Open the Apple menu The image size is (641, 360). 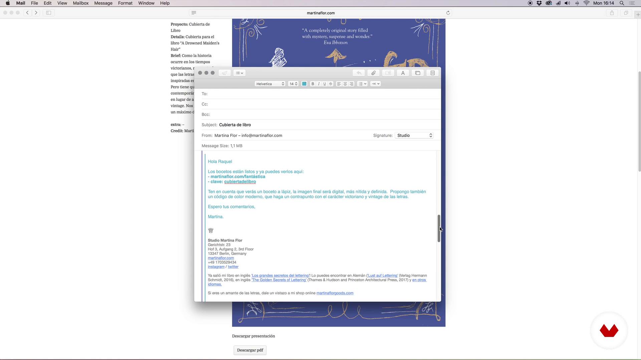click(8, 3)
